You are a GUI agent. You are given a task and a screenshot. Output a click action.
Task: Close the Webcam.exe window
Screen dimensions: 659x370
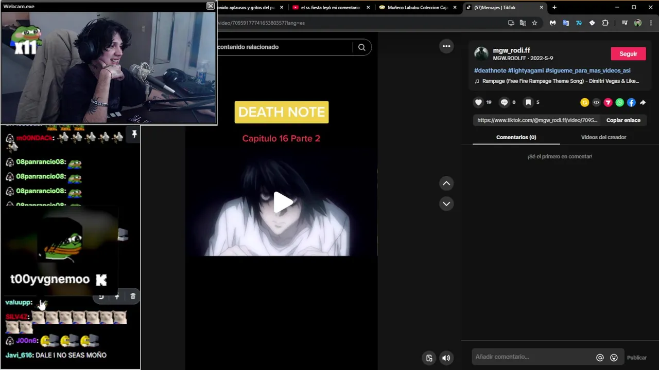tap(210, 6)
